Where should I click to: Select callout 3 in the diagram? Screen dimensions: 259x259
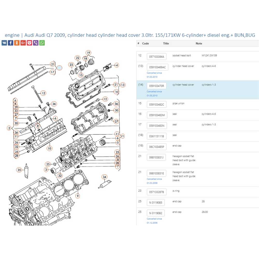coord(46,170)
